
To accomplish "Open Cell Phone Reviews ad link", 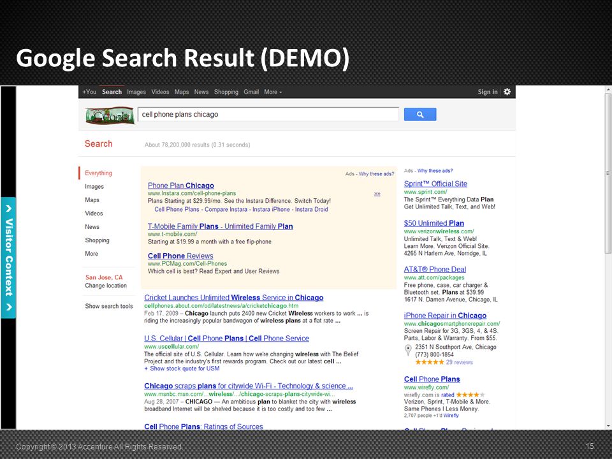I will point(180,256).
